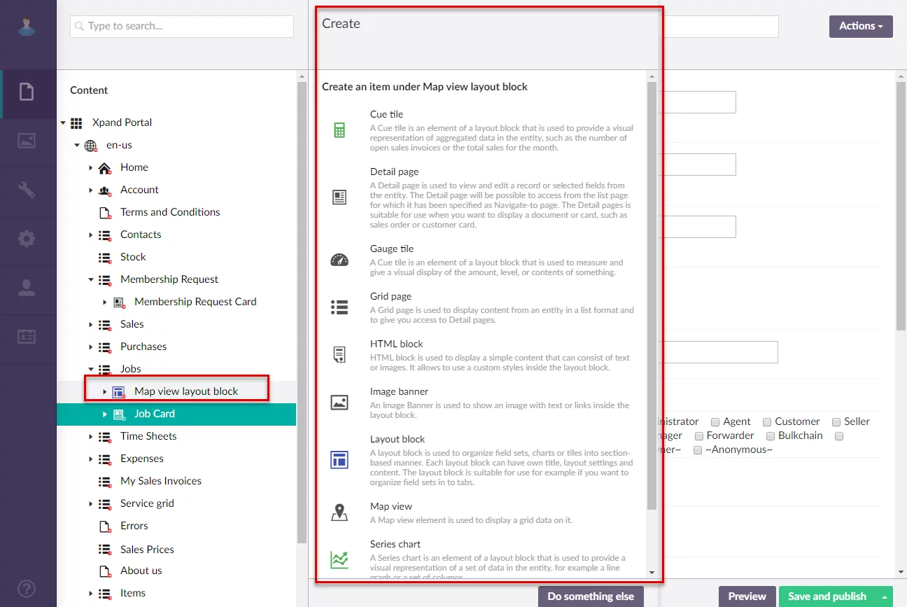Select the Series chart icon
Screen dimensions: 907x607
(x=339, y=559)
